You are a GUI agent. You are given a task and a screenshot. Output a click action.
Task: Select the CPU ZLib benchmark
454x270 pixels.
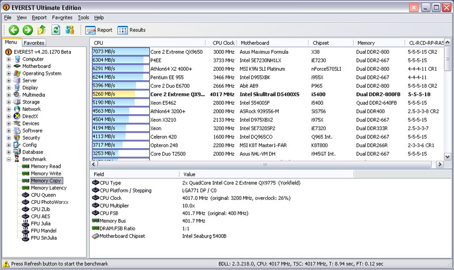click(x=40, y=209)
